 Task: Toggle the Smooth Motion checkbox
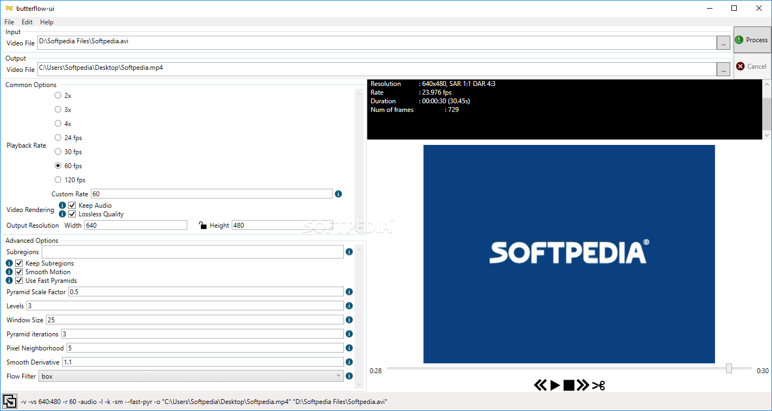[19, 272]
